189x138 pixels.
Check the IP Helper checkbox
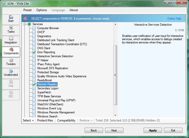(x=34, y=60)
